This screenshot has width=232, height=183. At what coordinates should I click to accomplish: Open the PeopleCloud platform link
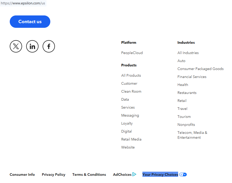pyautogui.click(x=132, y=53)
